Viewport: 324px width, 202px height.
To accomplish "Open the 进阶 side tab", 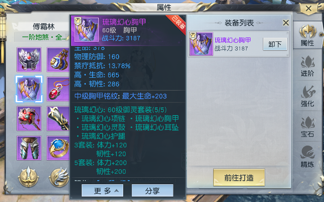I will pyautogui.click(x=308, y=66).
